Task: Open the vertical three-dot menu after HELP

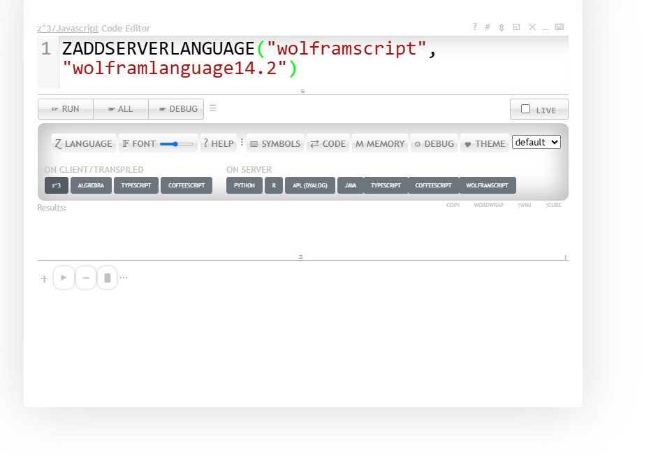Action: (x=242, y=143)
